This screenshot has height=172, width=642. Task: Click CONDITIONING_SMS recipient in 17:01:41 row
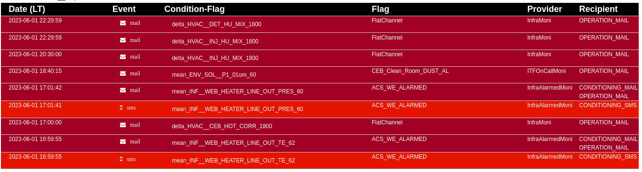coord(608,105)
